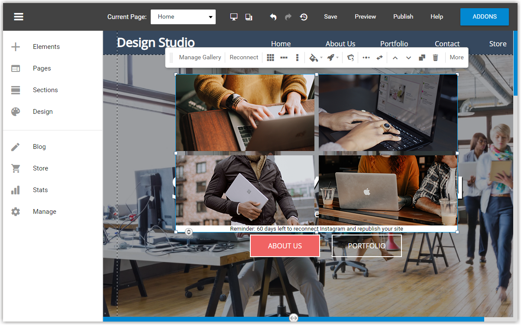Open the version history clock icon
The image size is (521, 325).
(304, 17)
